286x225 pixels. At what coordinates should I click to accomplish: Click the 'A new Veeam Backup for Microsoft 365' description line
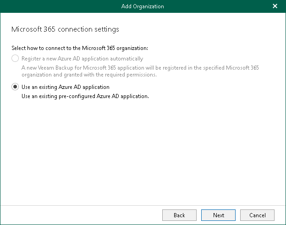(140, 68)
